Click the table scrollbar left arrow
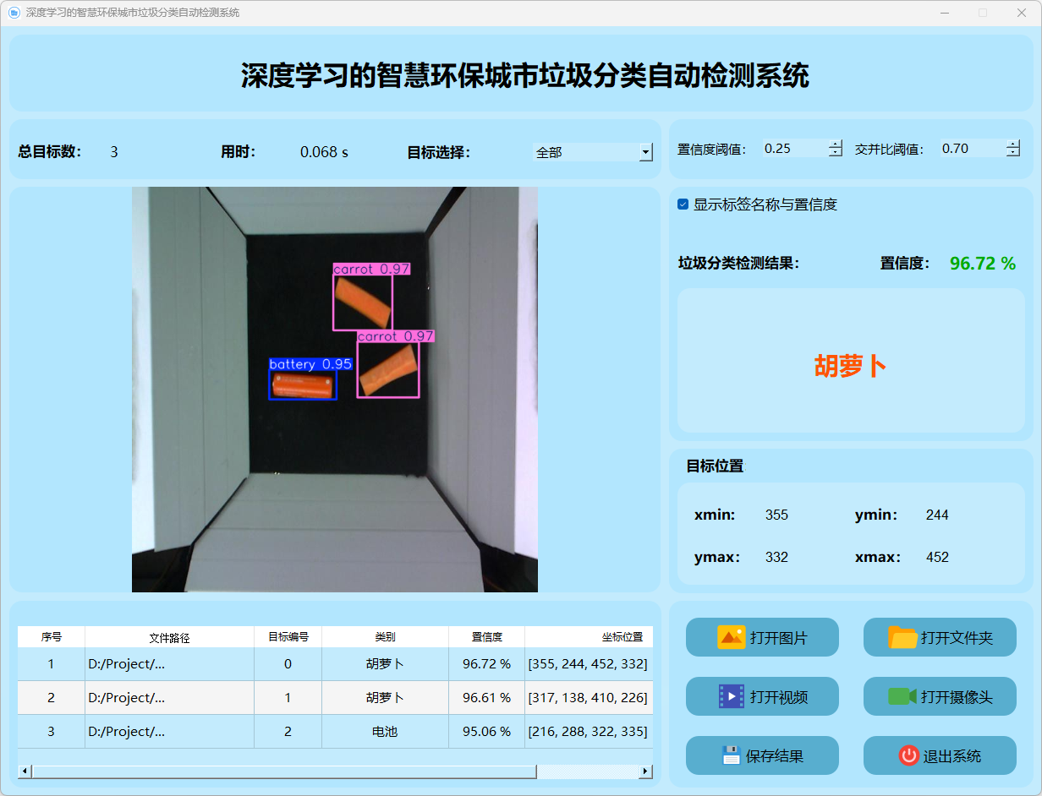The height and width of the screenshot is (796, 1042). [x=25, y=771]
